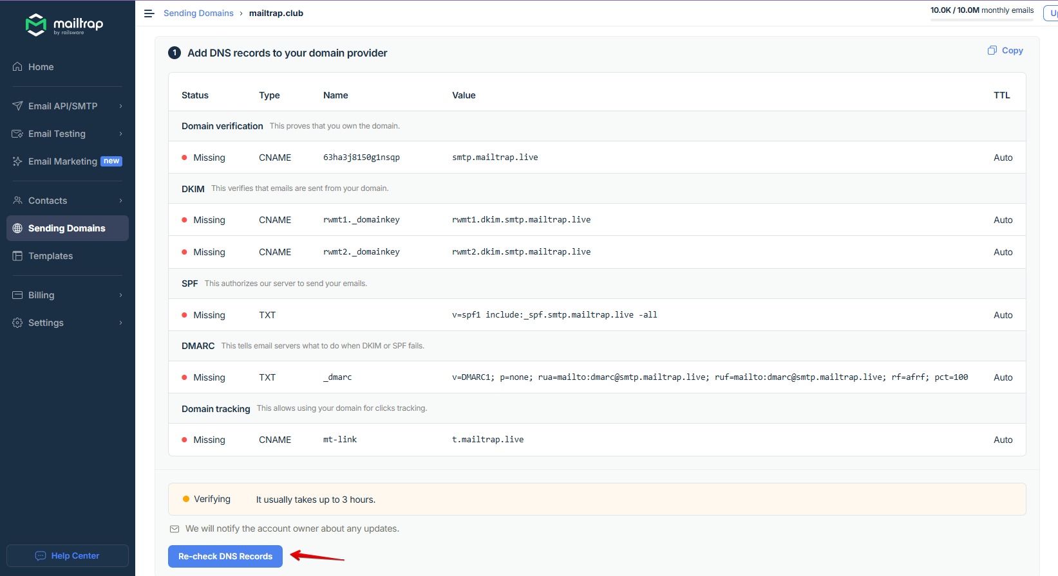Viewport: 1058px width, 576px height.
Task: Select the SPF v=spf1 include value
Action: coord(554,315)
